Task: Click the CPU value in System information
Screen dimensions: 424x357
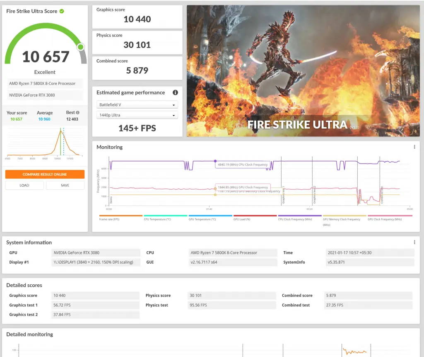Action: tap(233, 253)
